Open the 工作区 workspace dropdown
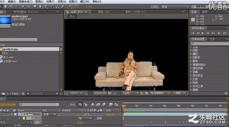The height and width of the screenshot is (127, 229). click(x=175, y=7)
